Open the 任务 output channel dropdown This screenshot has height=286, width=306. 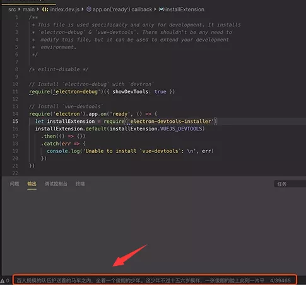[x=290, y=184]
